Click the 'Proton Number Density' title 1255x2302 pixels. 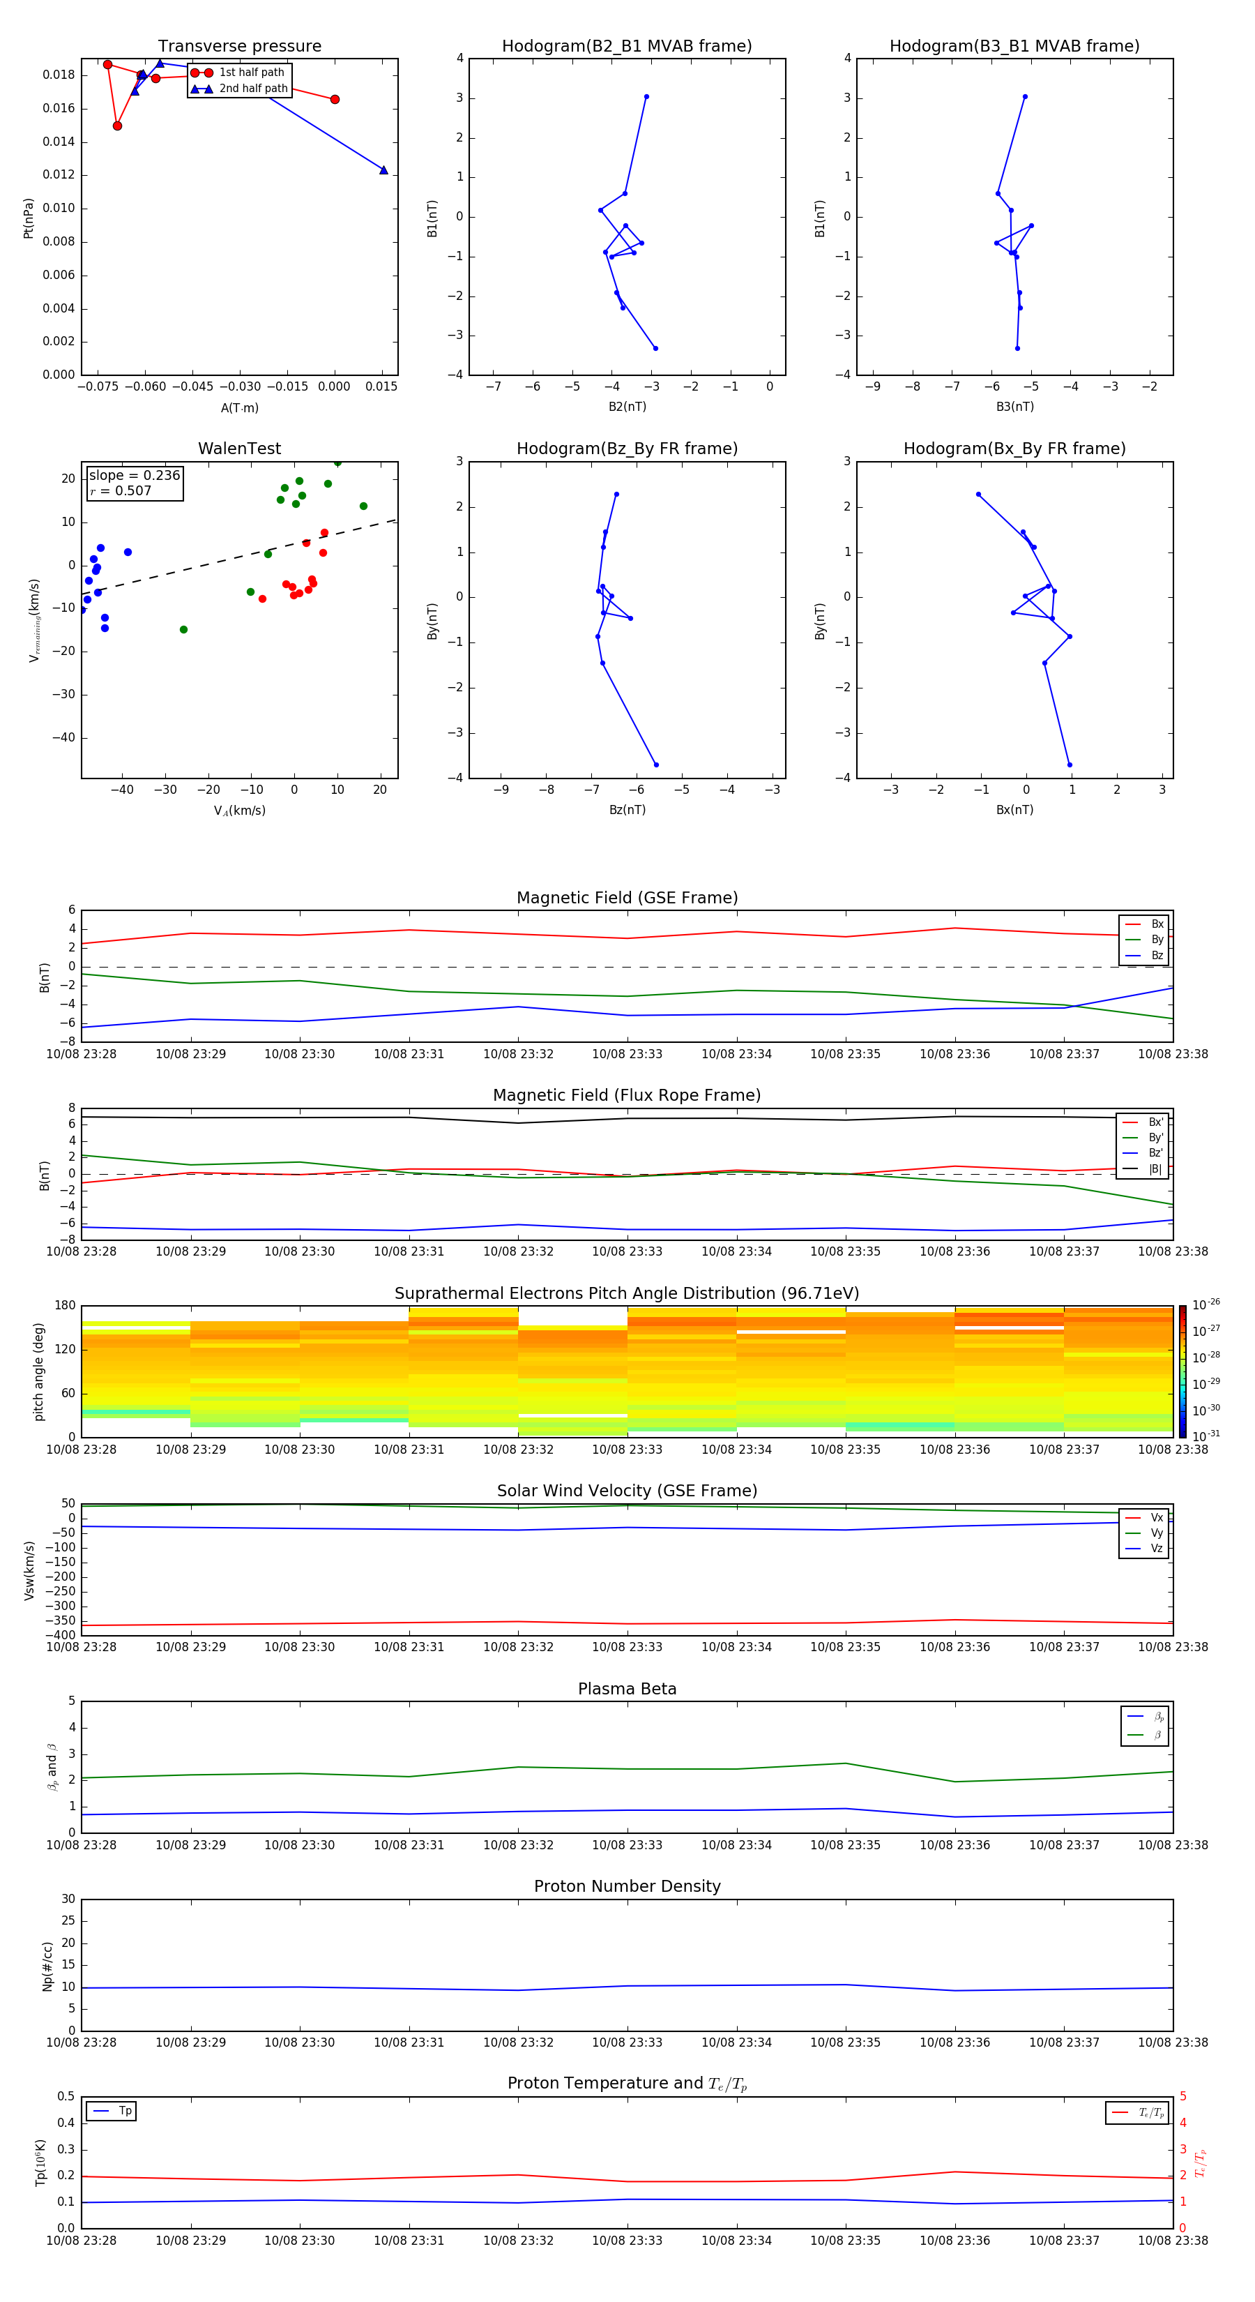click(627, 1886)
